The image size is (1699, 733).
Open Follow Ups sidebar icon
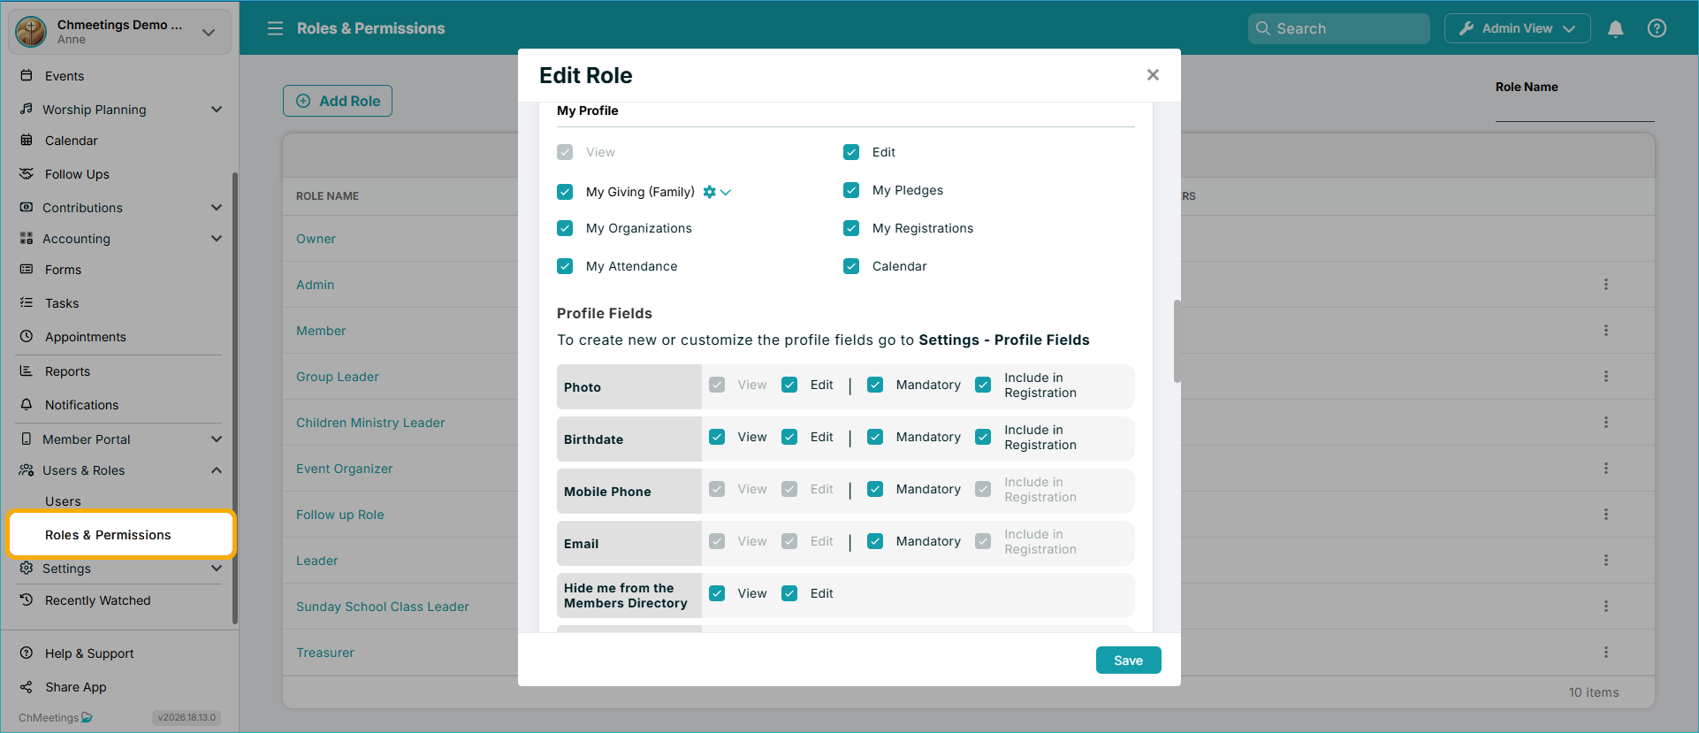pos(27,174)
